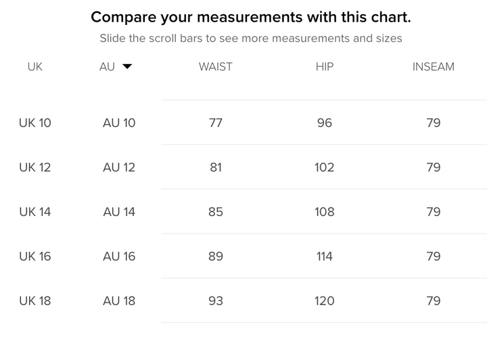
Task: Open the AU size system dropdown arrow
Action: point(127,67)
